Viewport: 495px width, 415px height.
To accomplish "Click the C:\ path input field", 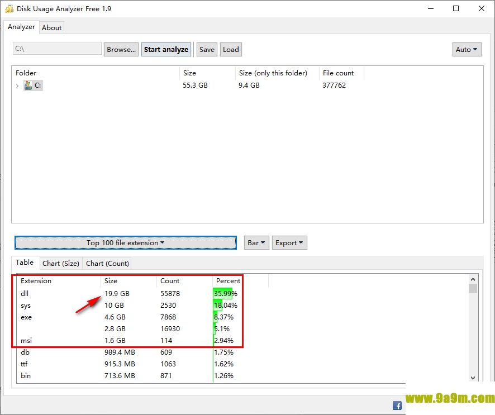I will point(57,49).
